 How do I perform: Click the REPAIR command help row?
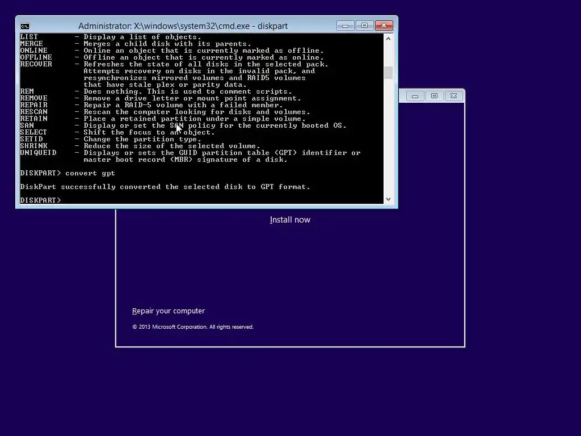pyautogui.click(x=151, y=105)
